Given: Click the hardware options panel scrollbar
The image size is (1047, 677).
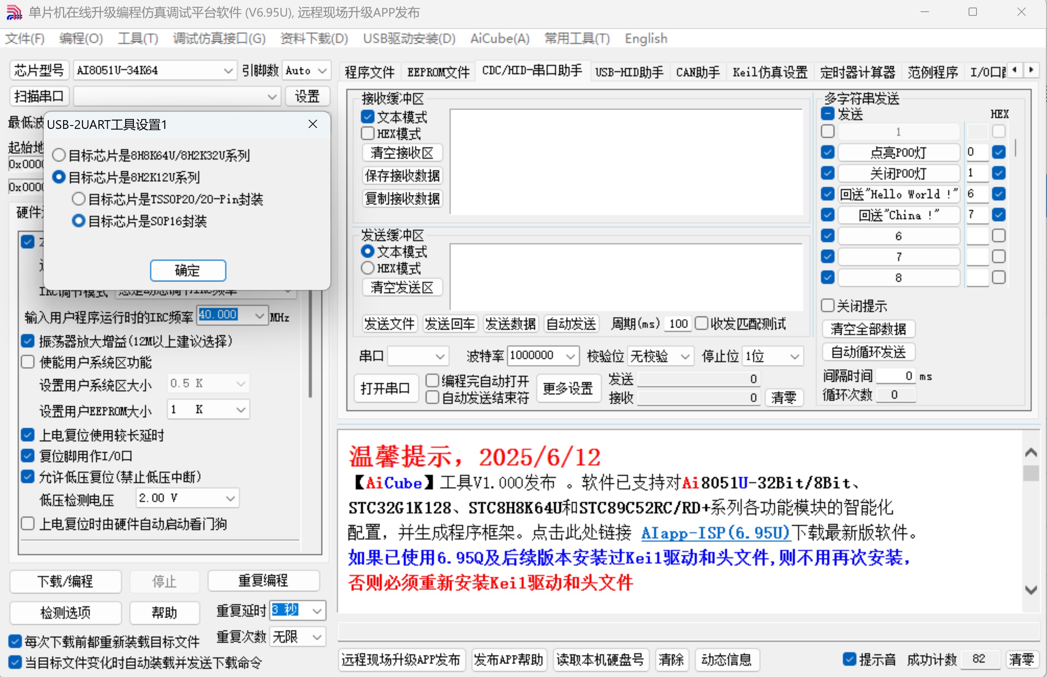Looking at the screenshot, I should (x=310, y=343).
